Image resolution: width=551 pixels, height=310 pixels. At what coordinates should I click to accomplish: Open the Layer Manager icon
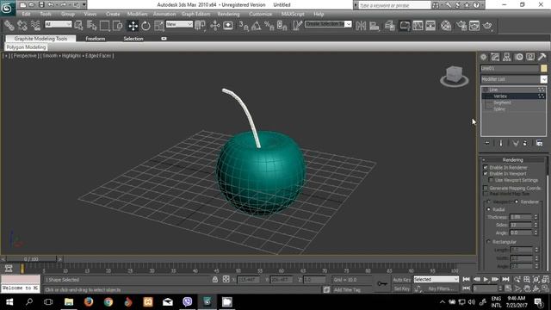tap(390, 26)
